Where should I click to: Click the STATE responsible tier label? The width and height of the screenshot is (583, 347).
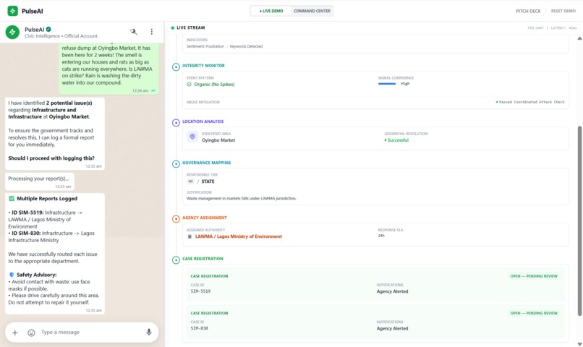208,181
